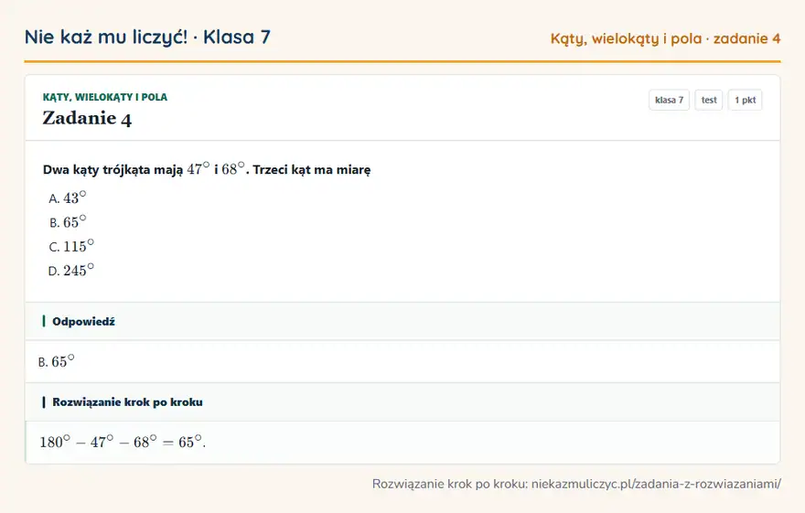Click the question text 'Dwa kąty trójkąta mają'
Image resolution: width=805 pixels, height=513 pixels.
click(113, 170)
